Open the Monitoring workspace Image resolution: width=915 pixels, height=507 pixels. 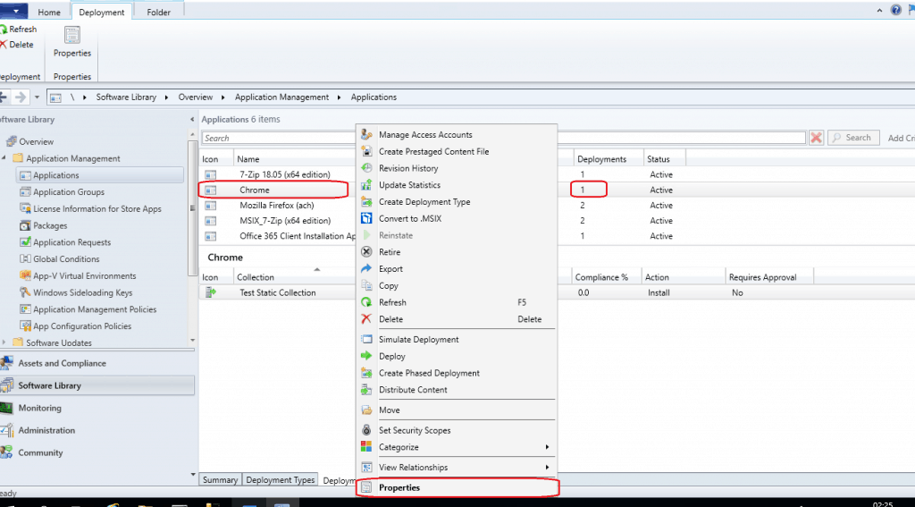pyautogui.click(x=39, y=409)
